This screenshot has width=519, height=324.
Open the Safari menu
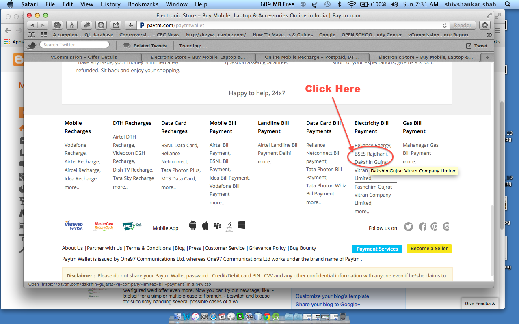(30, 4)
